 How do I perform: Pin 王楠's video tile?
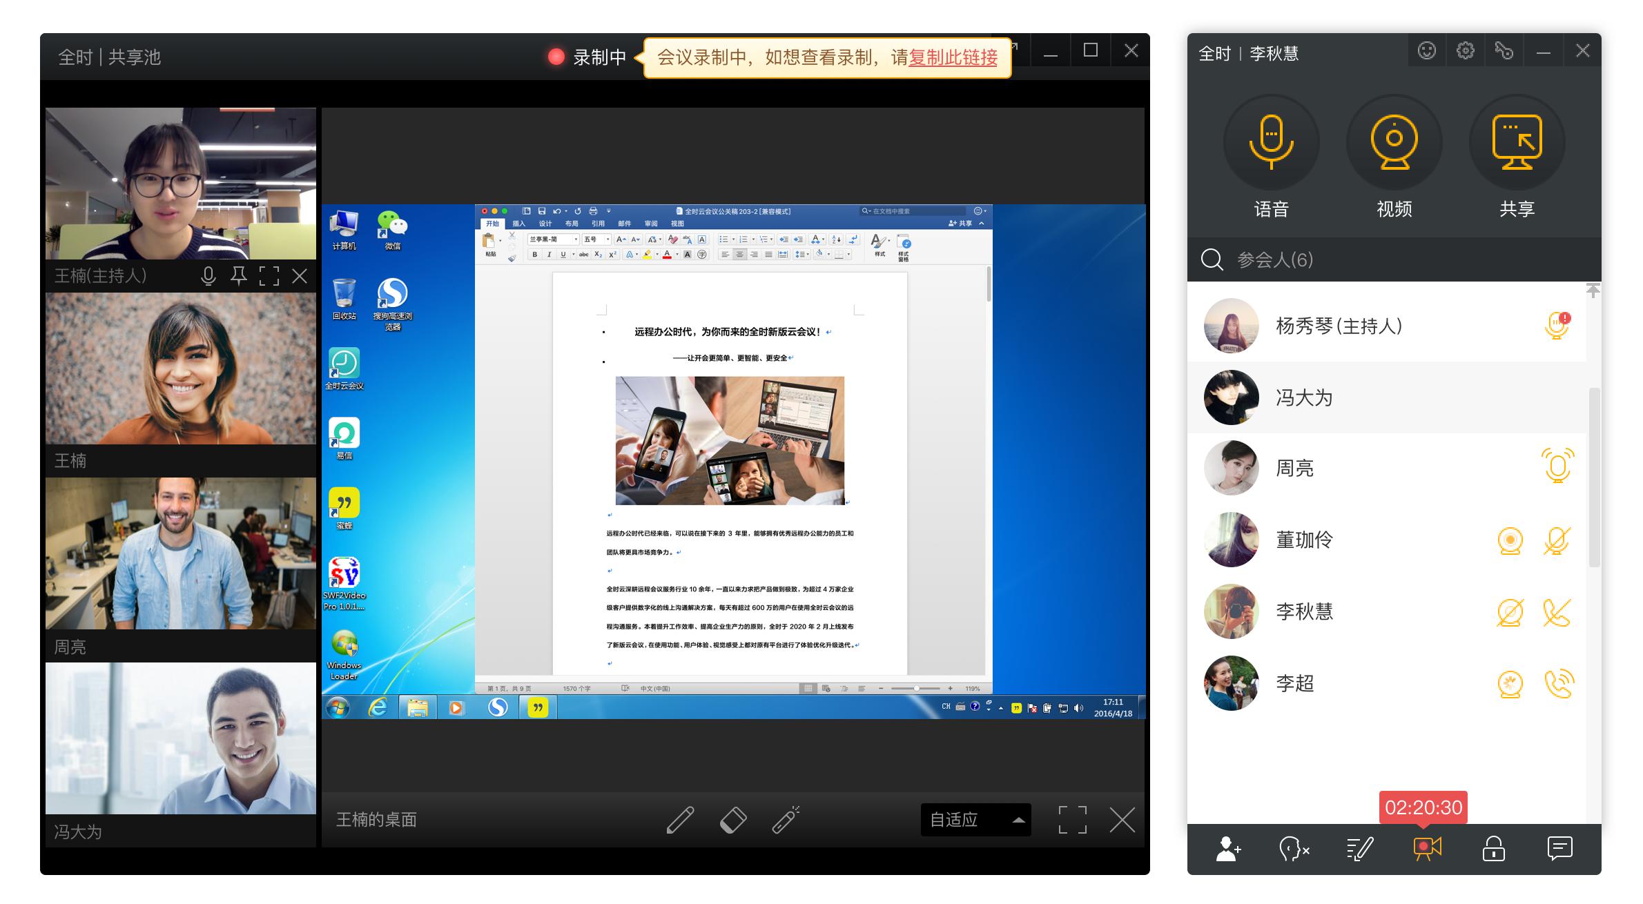(x=237, y=277)
